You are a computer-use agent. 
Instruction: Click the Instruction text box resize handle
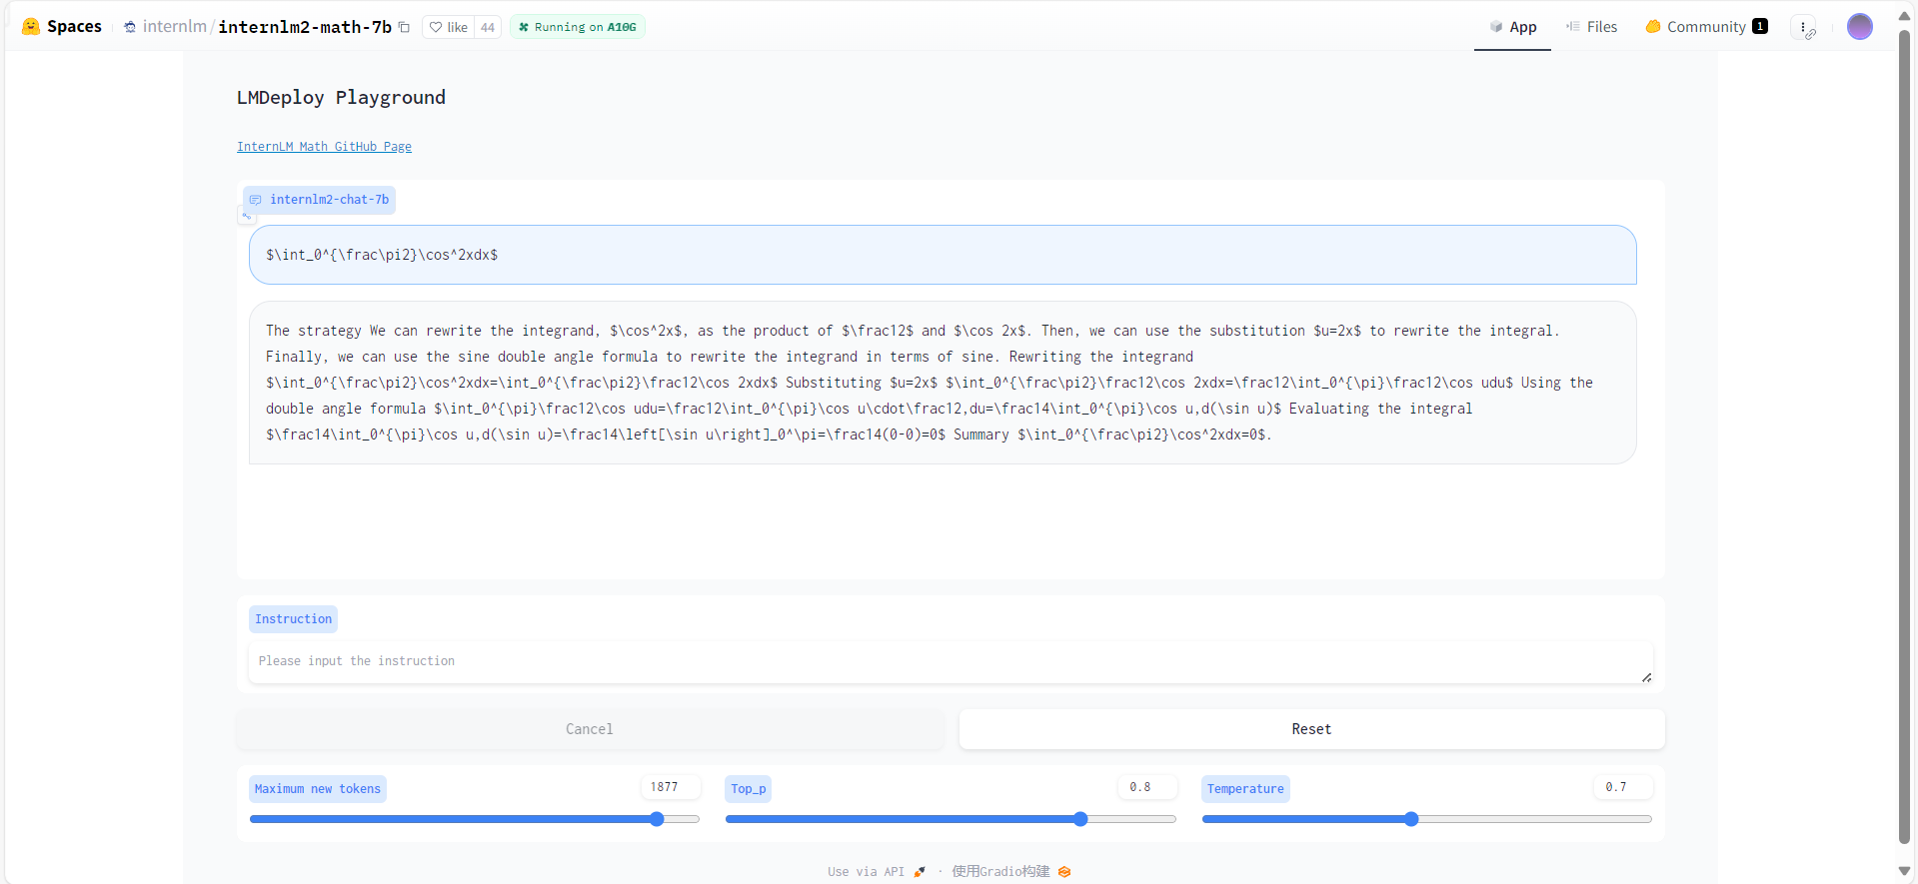[x=1646, y=677]
